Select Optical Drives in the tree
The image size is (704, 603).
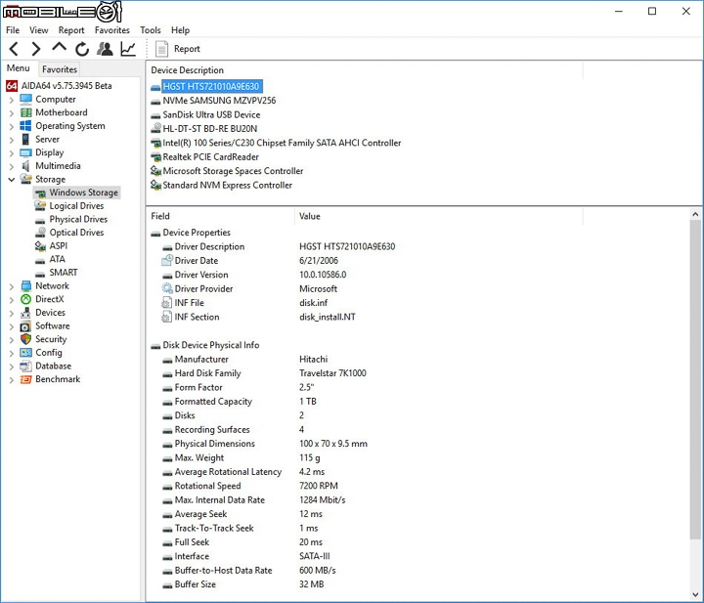coord(76,233)
